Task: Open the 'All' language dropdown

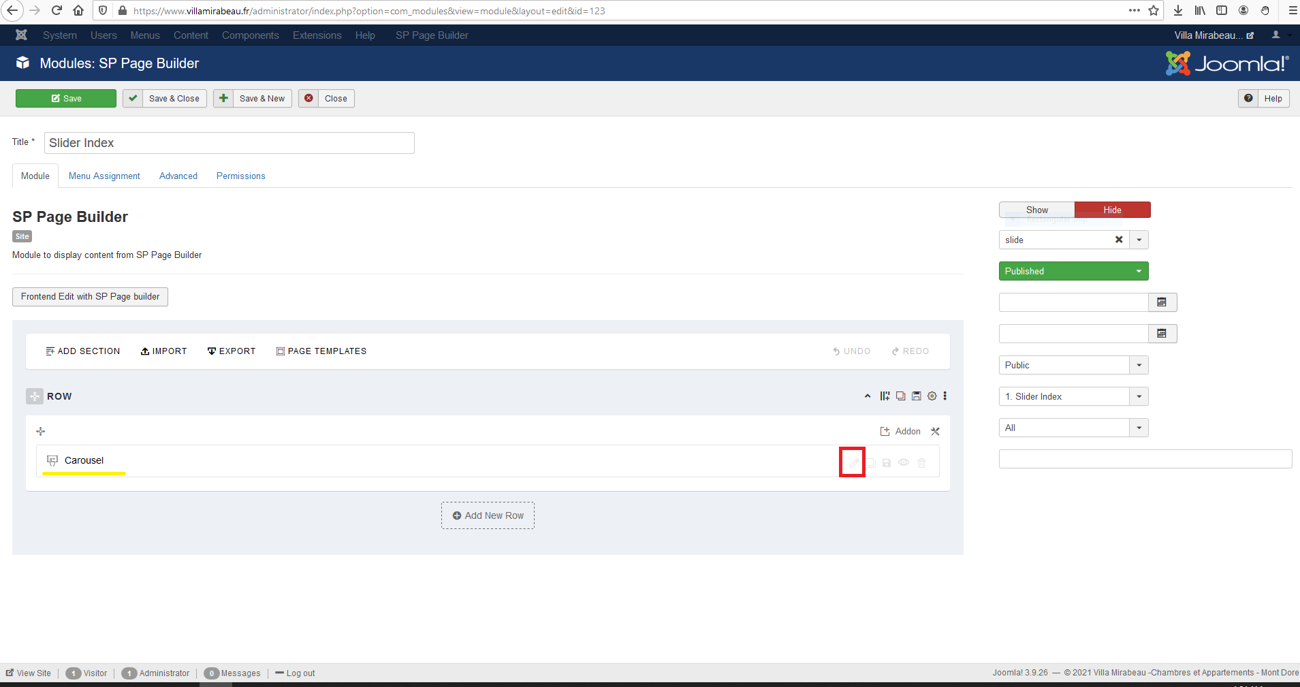Action: (1074, 428)
